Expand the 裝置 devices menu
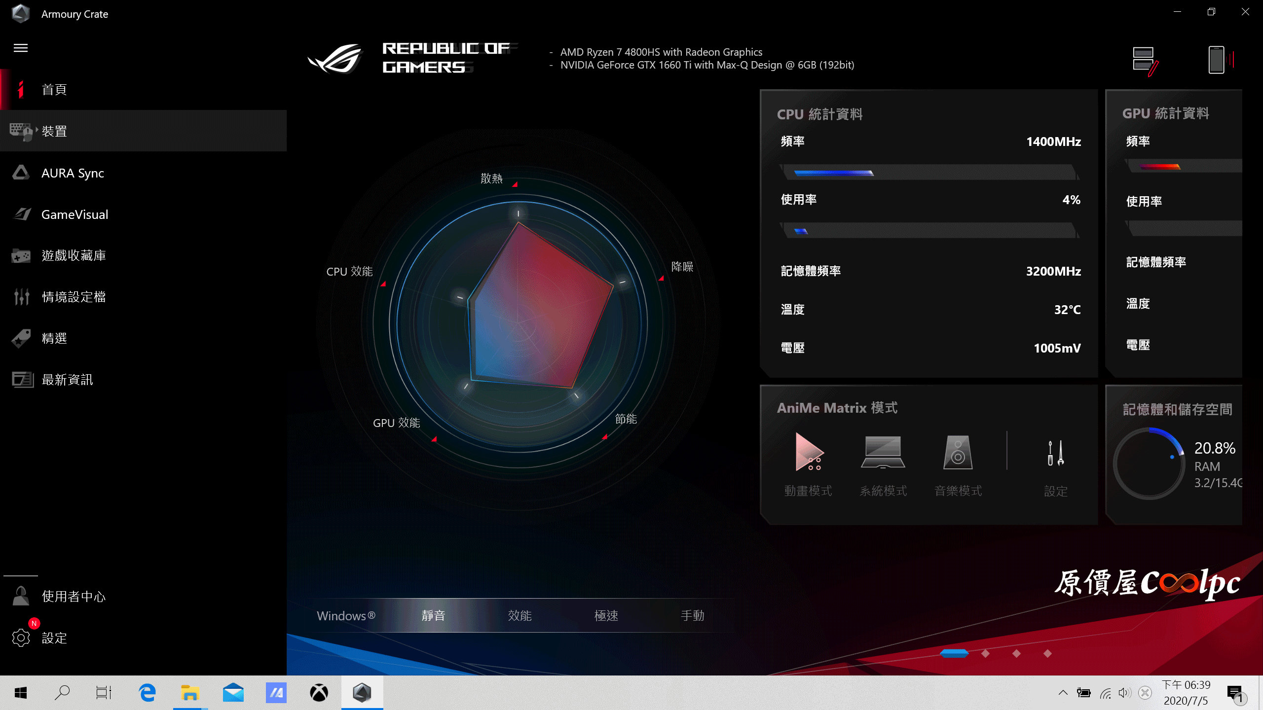The height and width of the screenshot is (710, 1263). pyautogui.click(x=143, y=131)
